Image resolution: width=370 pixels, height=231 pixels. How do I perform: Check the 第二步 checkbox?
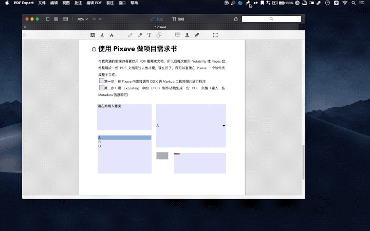[x=102, y=88]
